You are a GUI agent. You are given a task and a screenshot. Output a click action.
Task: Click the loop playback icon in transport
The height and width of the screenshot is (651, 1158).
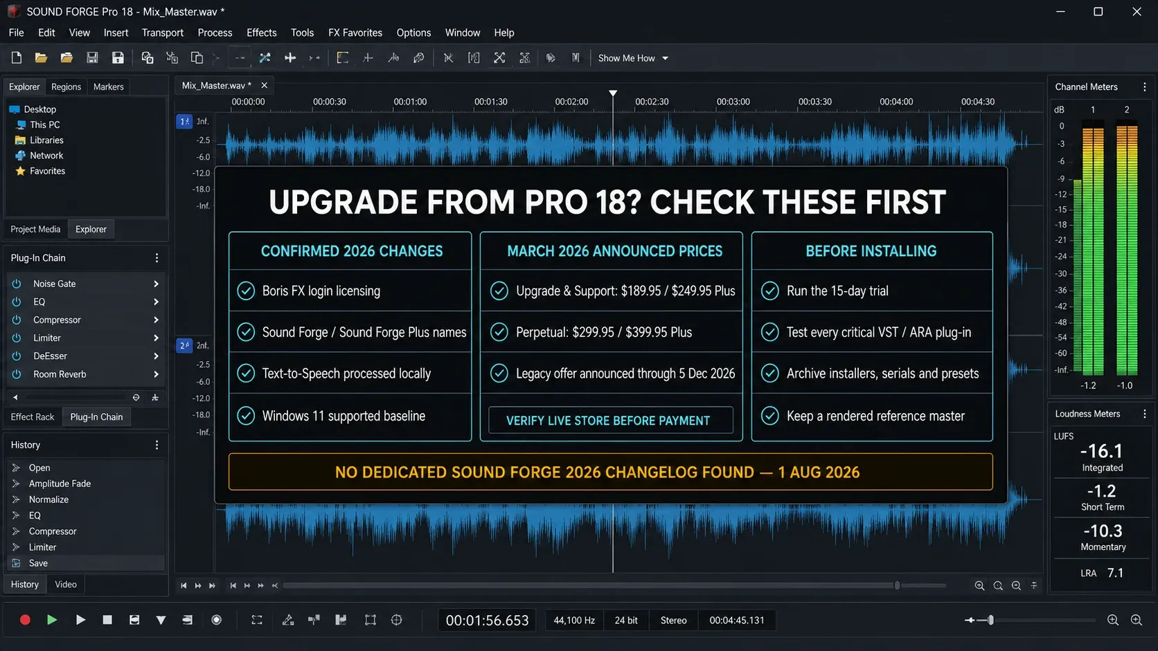pos(257,620)
